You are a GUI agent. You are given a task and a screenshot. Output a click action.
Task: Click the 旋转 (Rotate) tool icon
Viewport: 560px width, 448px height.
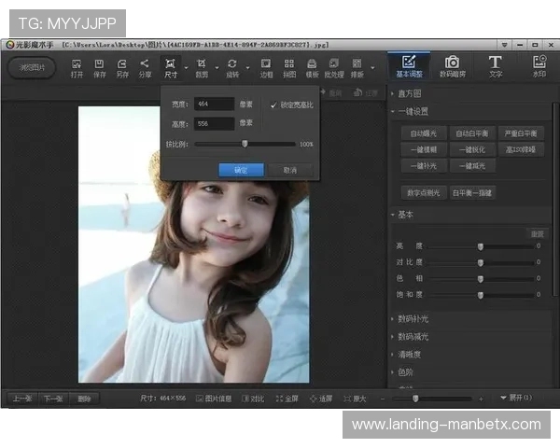(x=232, y=65)
